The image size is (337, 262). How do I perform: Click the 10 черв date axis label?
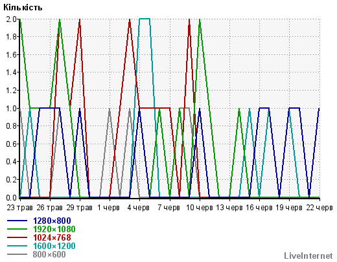click(199, 208)
